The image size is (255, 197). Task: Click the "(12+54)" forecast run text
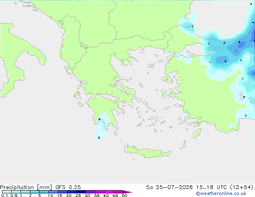tap(242, 187)
